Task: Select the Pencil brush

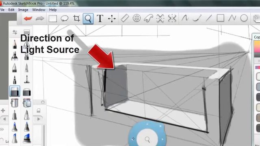Action: tap(15, 44)
